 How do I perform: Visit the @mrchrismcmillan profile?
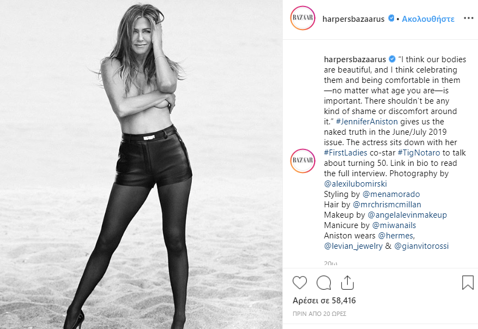pyautogui.click(x=387, y=205)
